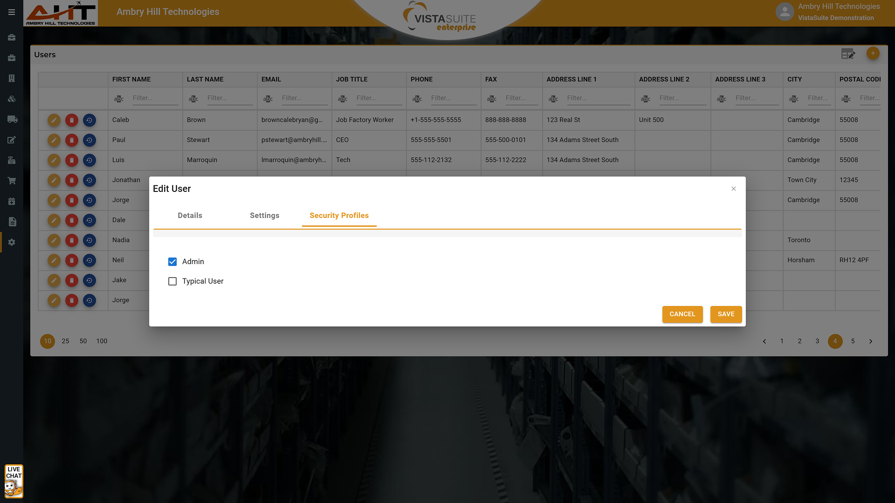Click the SAVE button
This screenshot has width=895, height=503.
pos(726,314)
